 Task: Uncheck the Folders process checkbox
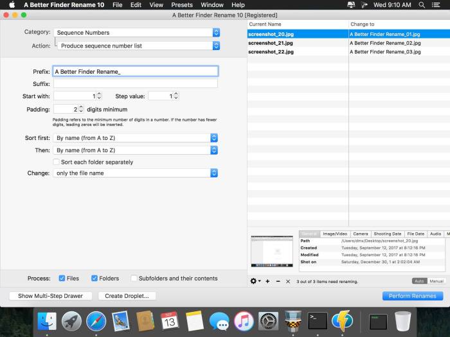point(94,279)
